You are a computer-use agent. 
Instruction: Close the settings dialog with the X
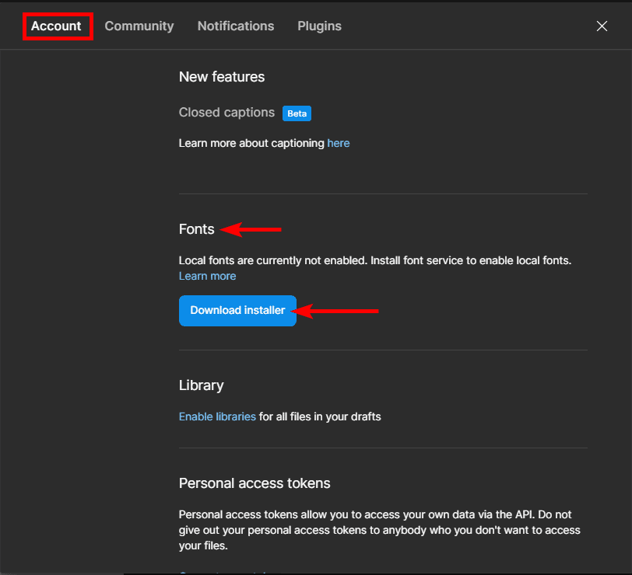(x=602, y=26)
